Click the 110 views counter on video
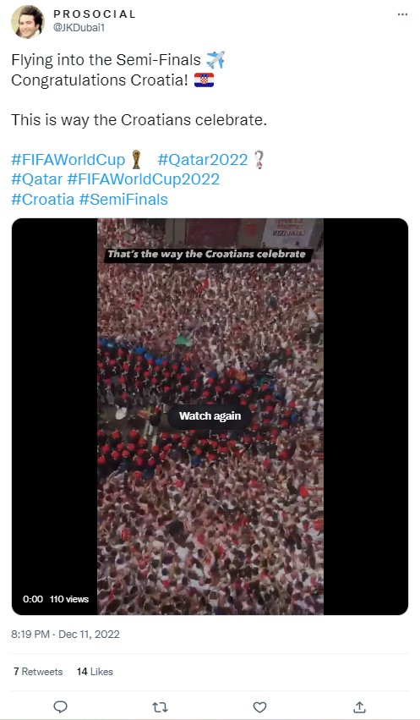The width and height of the screenshot is (420, 720). click(69, 599)
